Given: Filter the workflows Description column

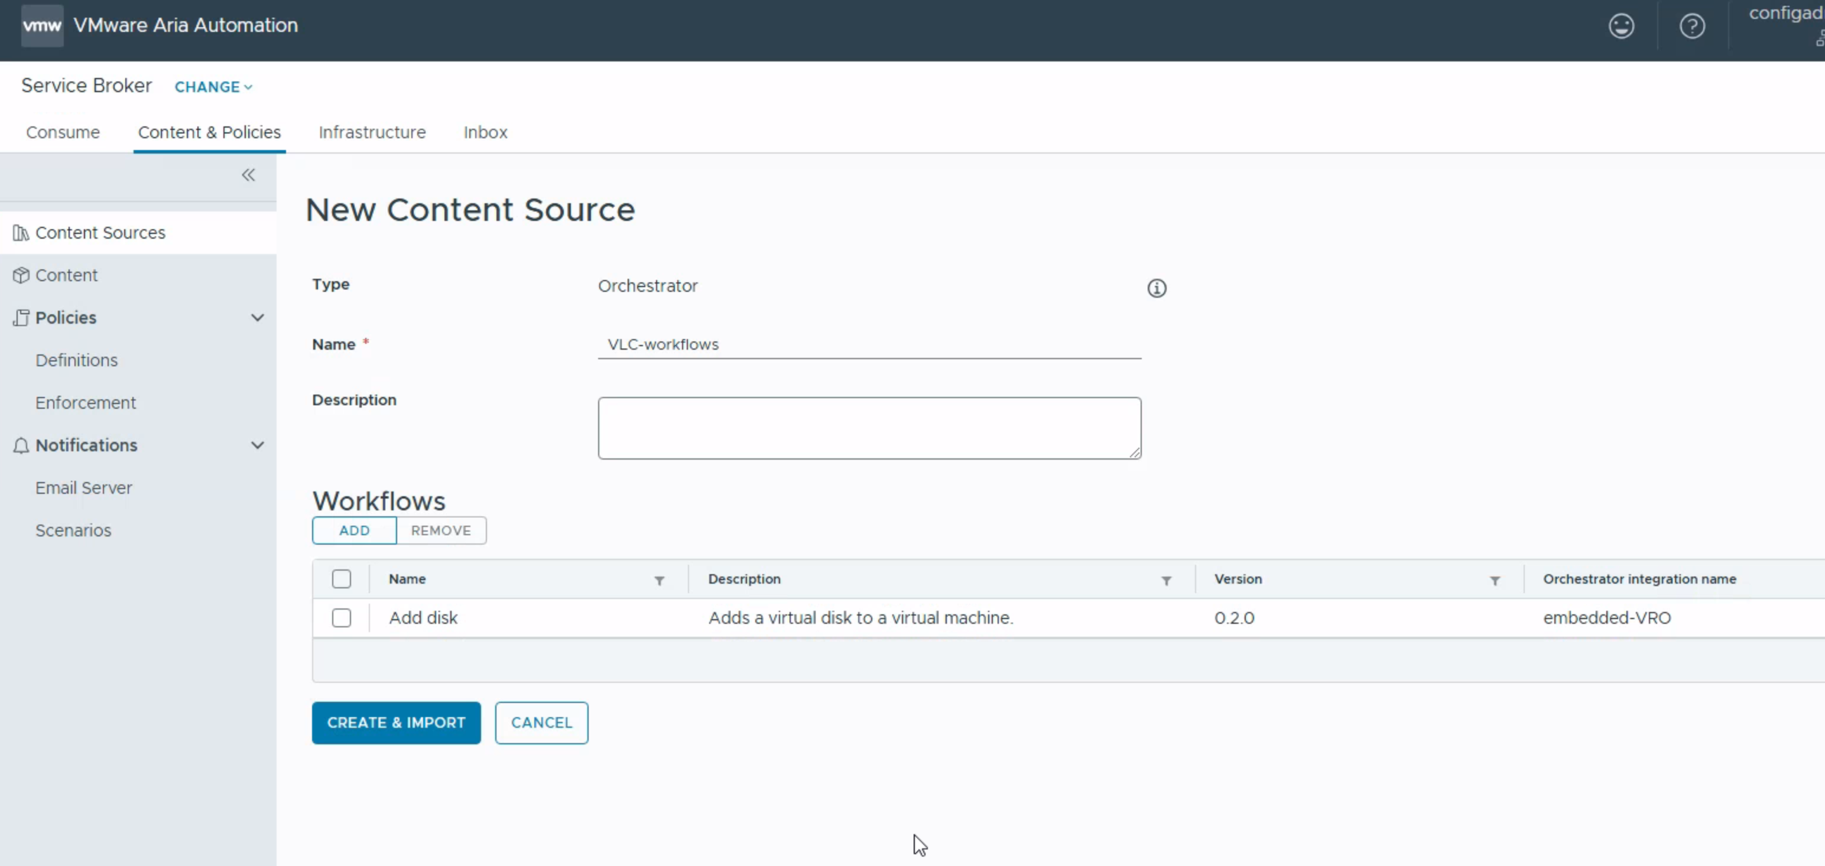Looking at the screenshot, I should tap(1165, 581).
